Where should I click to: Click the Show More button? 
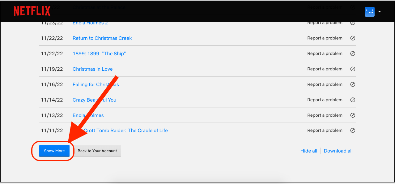[x=54, y=151]
